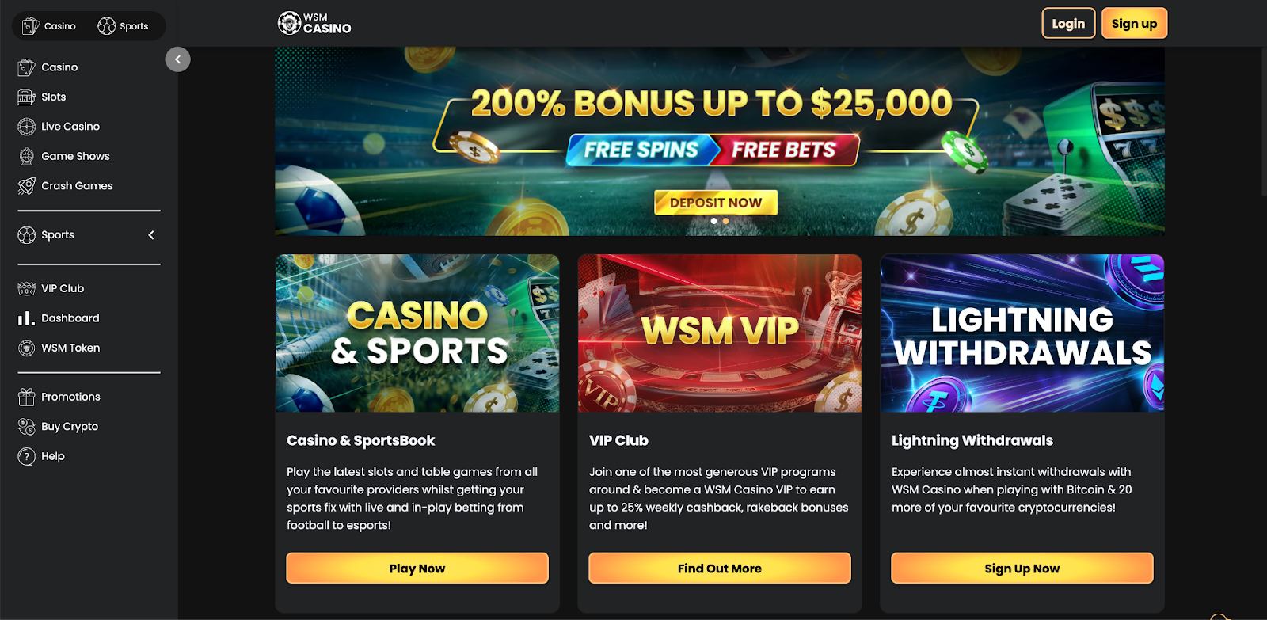Collapse the sidebar with arrow button
This screenshot has height=620, width=1267.
point(177,59)
